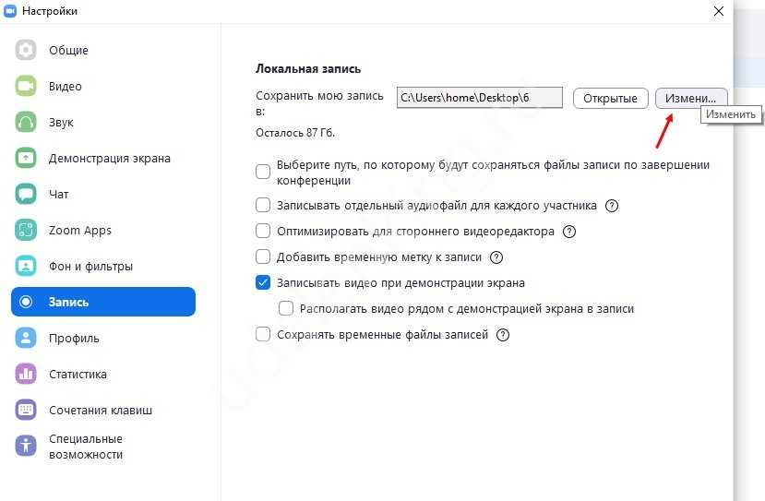Click help icon beside temporary files option
The height and width of the screenshot is (501, 765).
(x=503, y=335)
